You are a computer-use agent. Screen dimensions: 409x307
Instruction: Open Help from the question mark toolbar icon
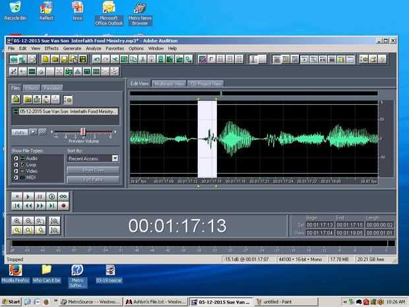(382, 59)
